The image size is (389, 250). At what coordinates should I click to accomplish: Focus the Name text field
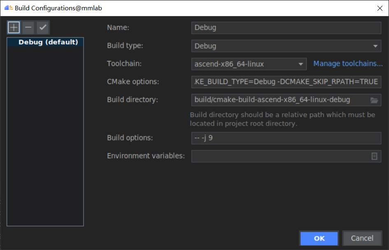pyautogui.click(x=286, y=28)
